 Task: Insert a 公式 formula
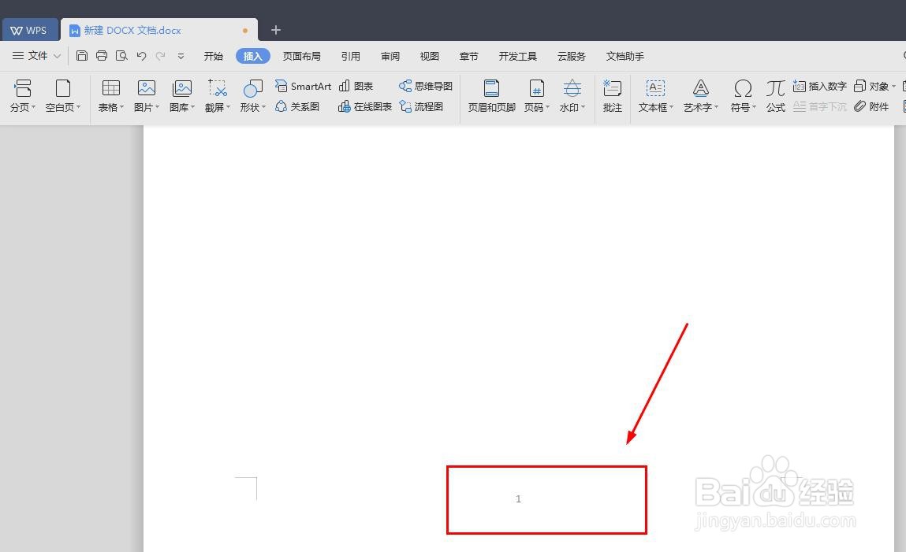tap(775, 96)
